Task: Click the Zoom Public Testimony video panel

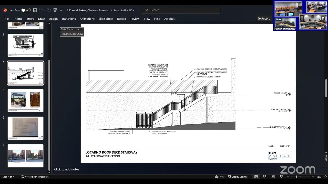Action: (x=285, y=24)
